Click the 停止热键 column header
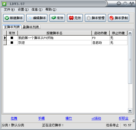Screen dimensions: 136x130 tap(118, 33)
